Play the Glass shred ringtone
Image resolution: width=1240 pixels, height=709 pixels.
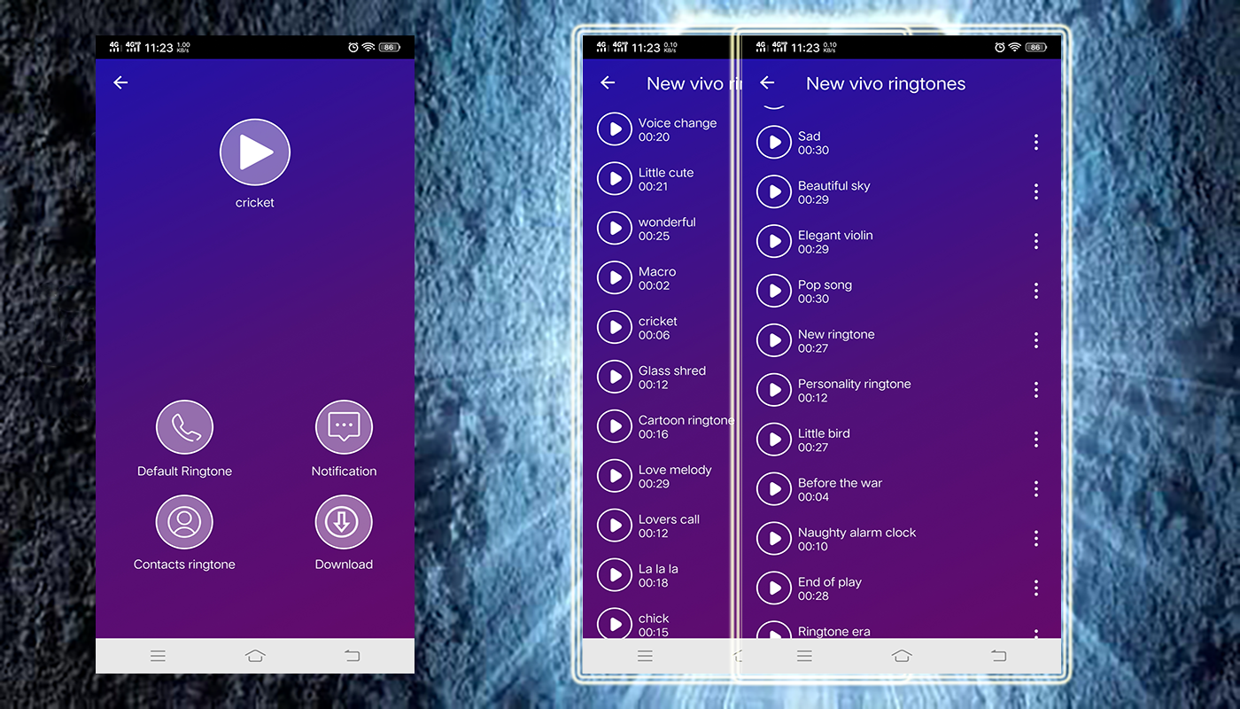(x=615, y=377)
